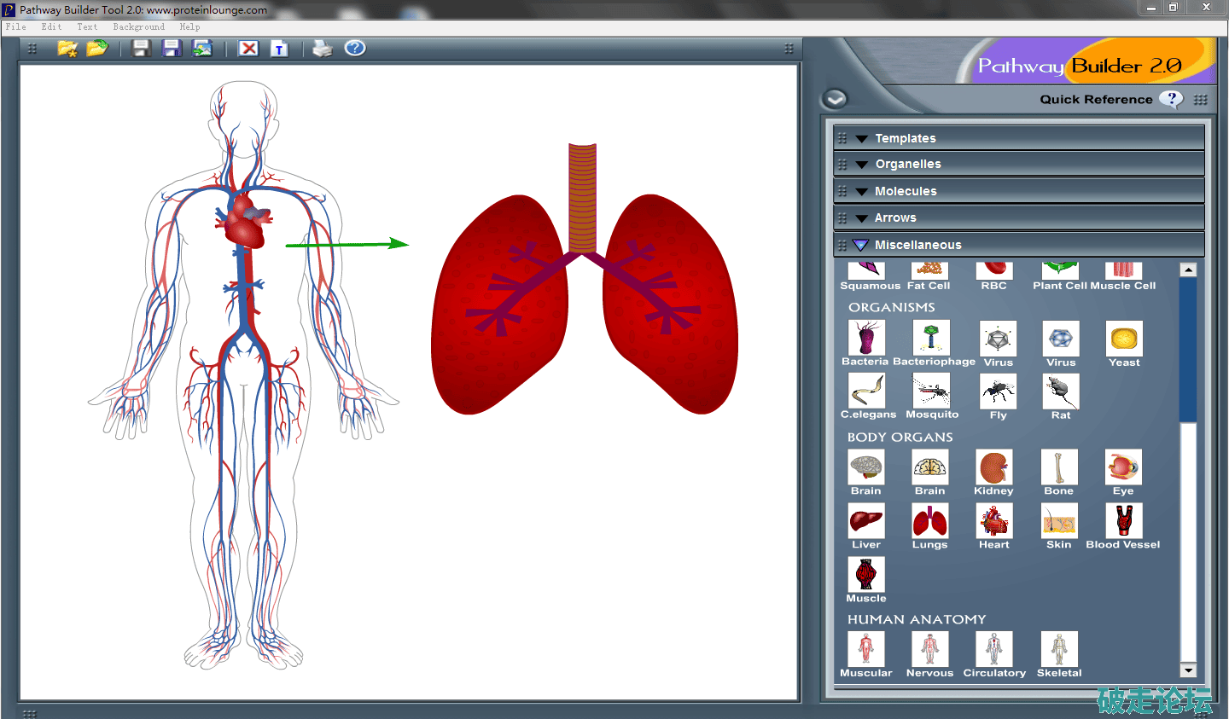Click the palette scrollbar down arrow
The image size is (1229, 719).
pos(1187,670)
